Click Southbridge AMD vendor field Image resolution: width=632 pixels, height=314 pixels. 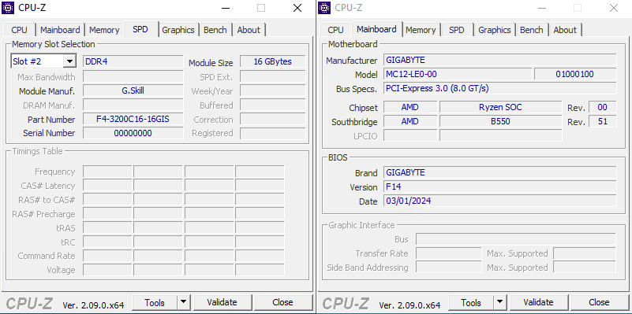(x=410, y=121)
